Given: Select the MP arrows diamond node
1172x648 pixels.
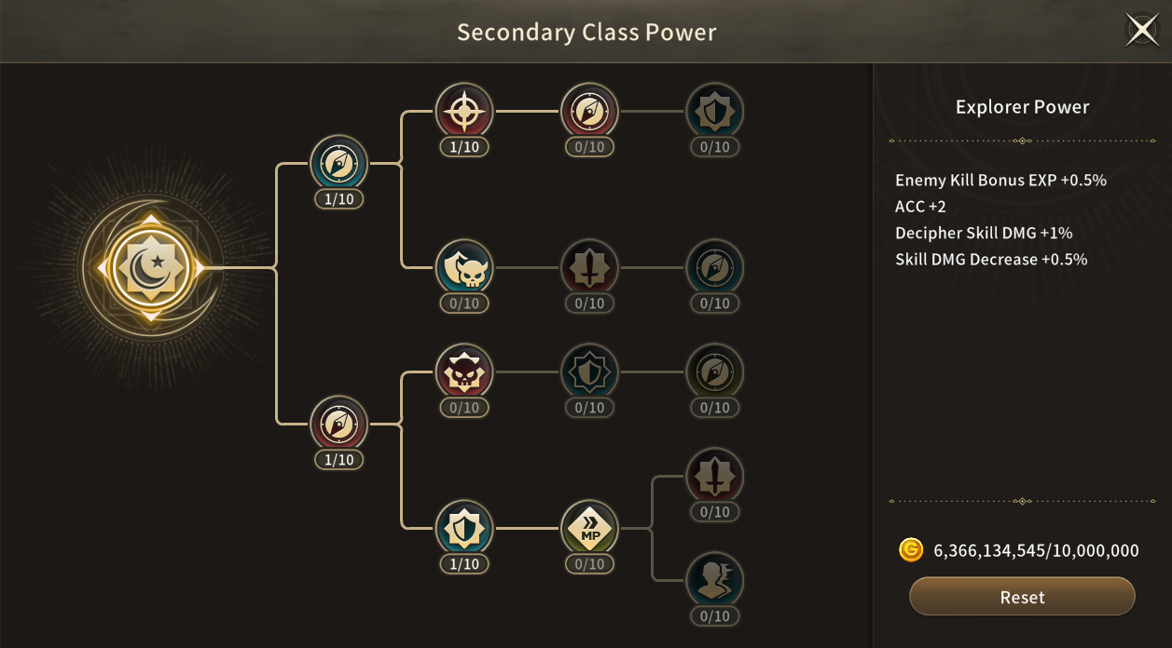Looking at the screenshot, I should click(589, 529).
